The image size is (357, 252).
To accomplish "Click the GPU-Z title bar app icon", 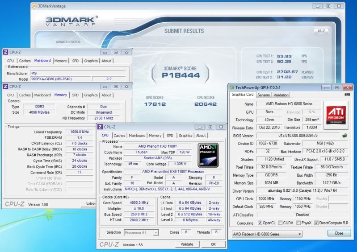I will 232,87.
